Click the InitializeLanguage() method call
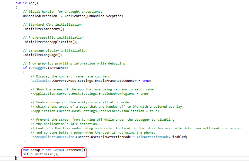The width and height of the screenshot is (249, 163). [42, 55]
